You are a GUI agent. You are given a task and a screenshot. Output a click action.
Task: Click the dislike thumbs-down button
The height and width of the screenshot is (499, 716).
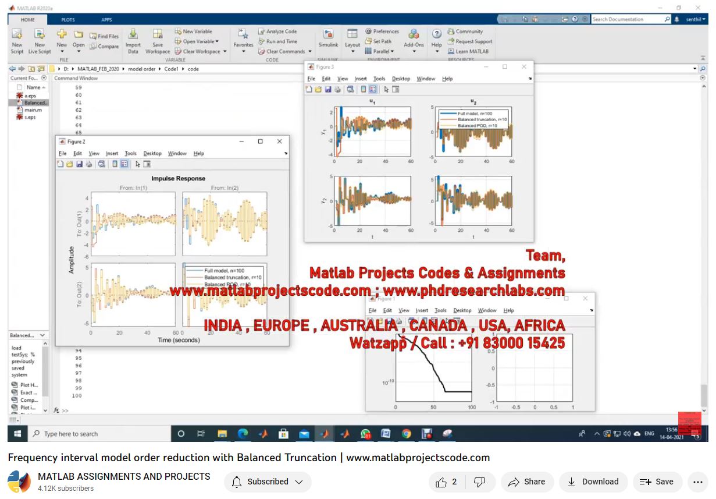tap(479, 482)
